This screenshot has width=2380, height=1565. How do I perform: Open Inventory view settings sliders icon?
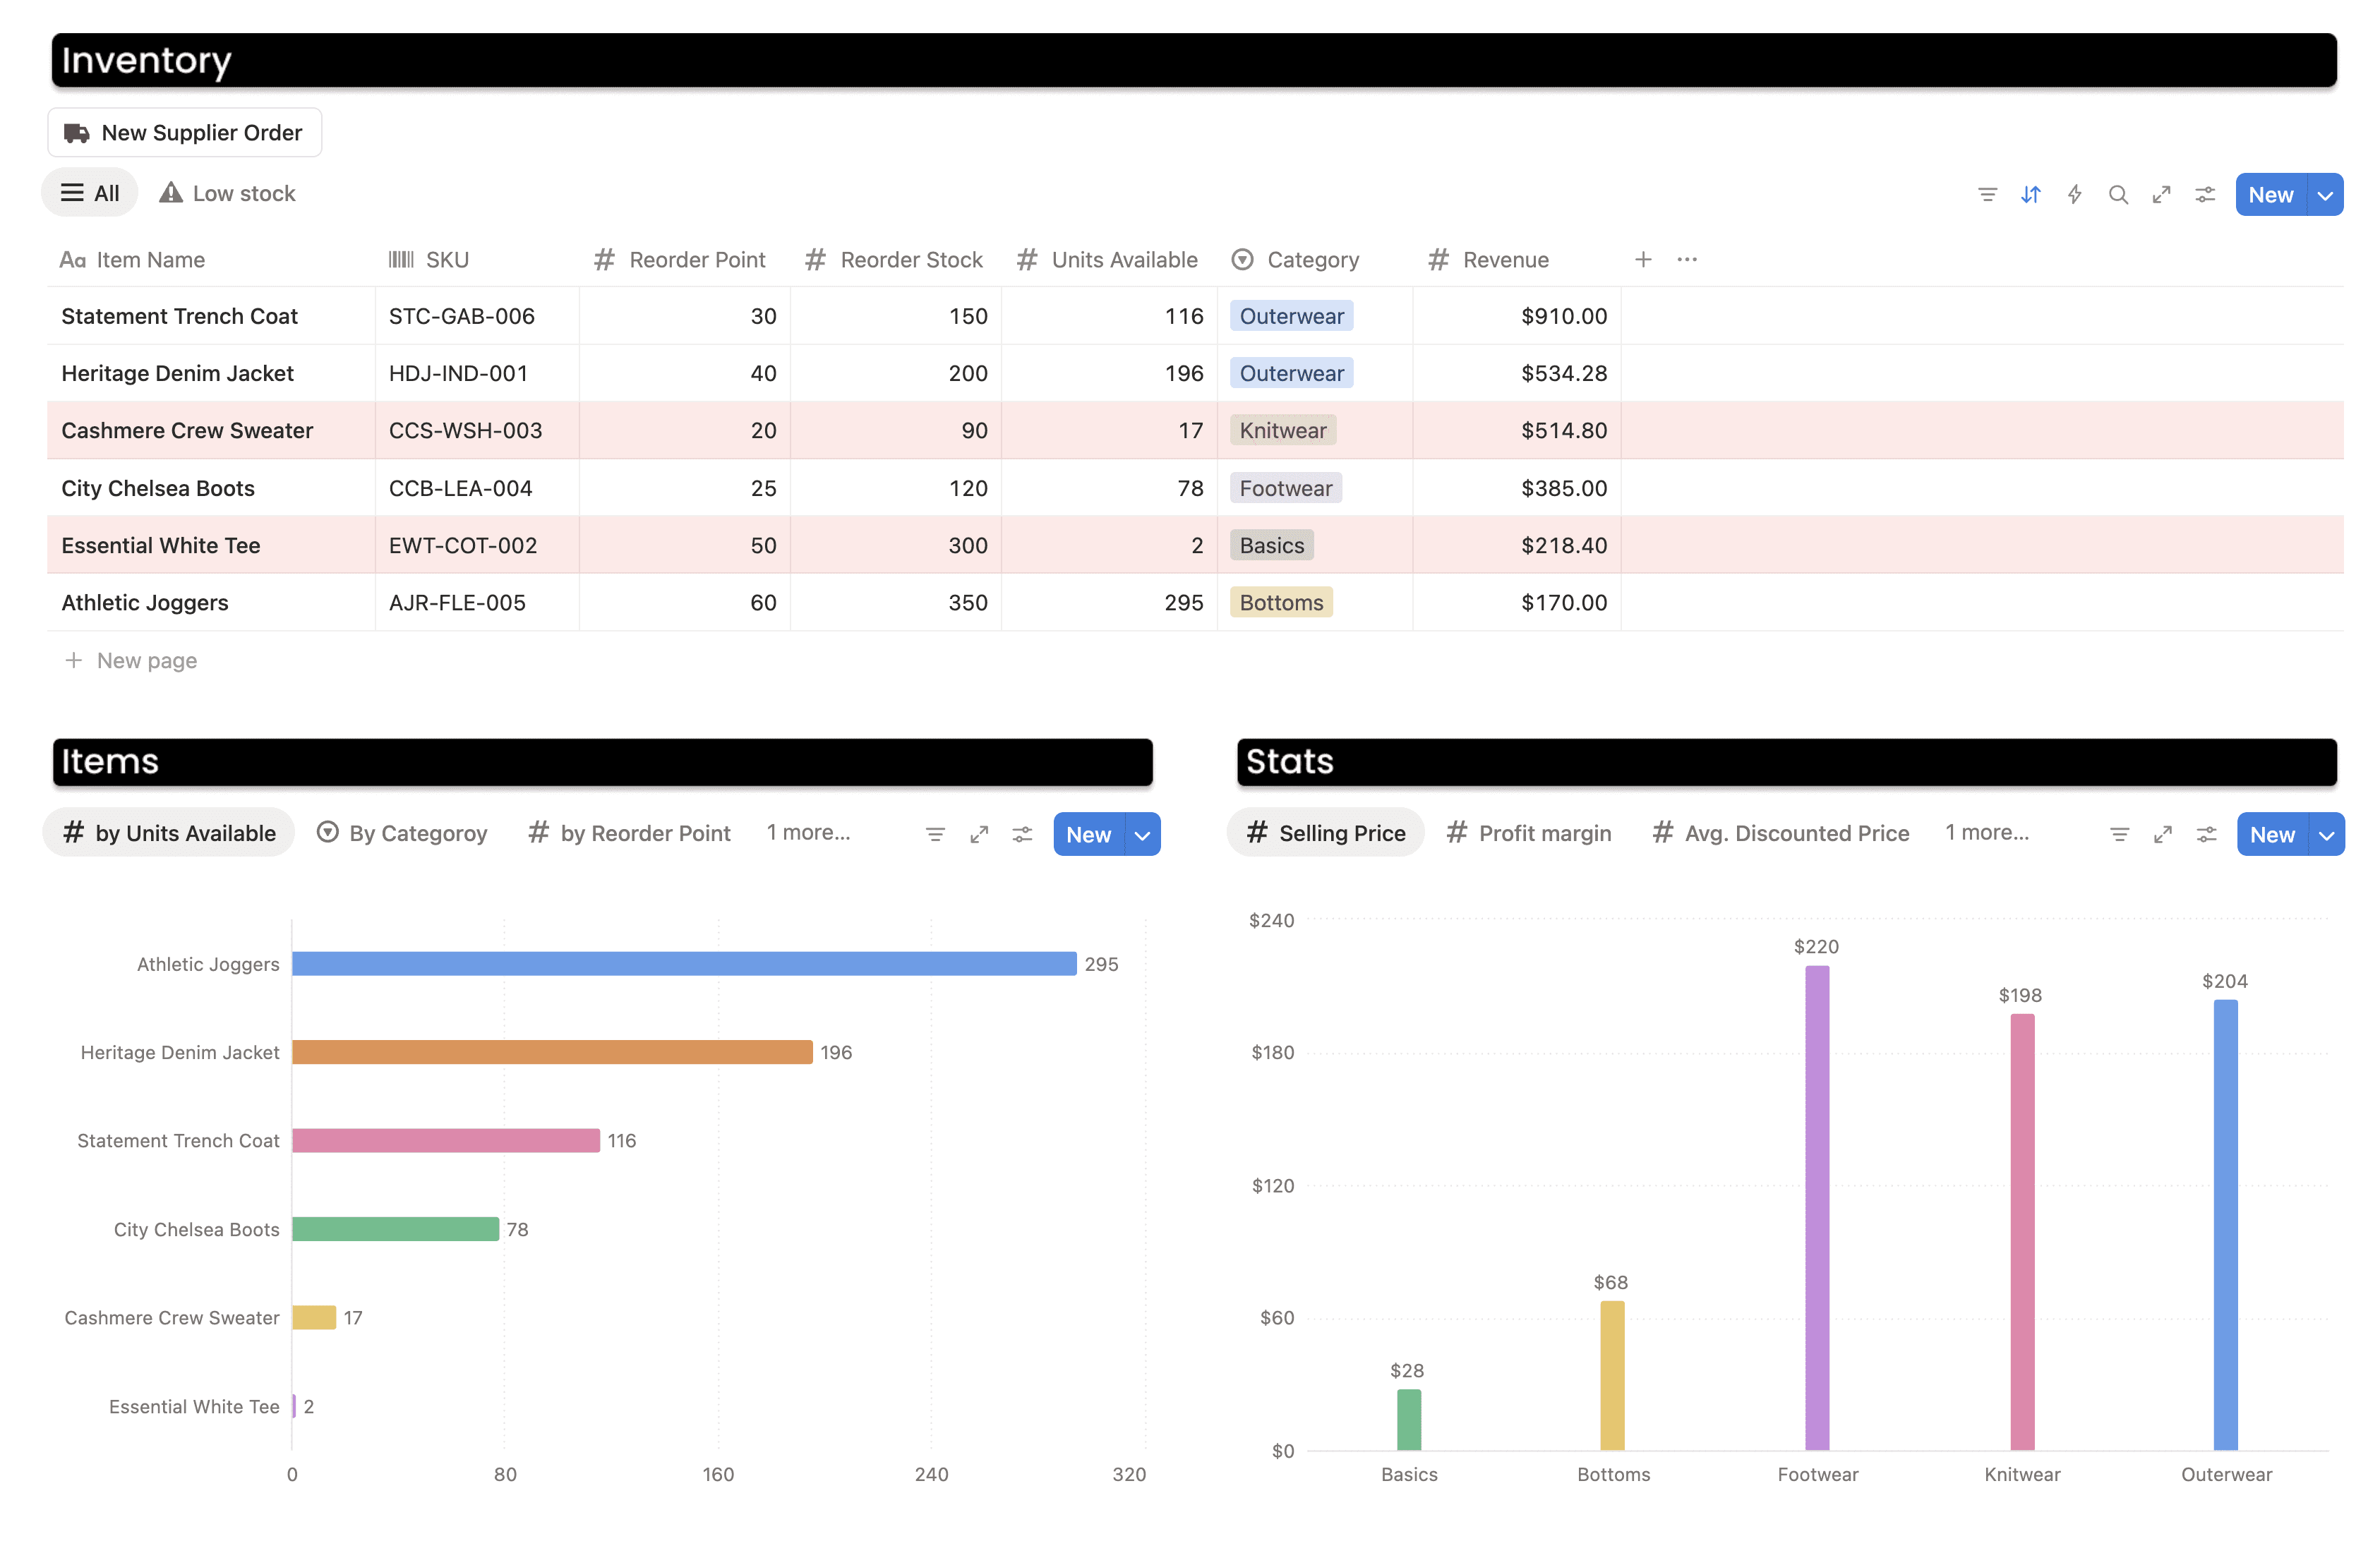2204,195
